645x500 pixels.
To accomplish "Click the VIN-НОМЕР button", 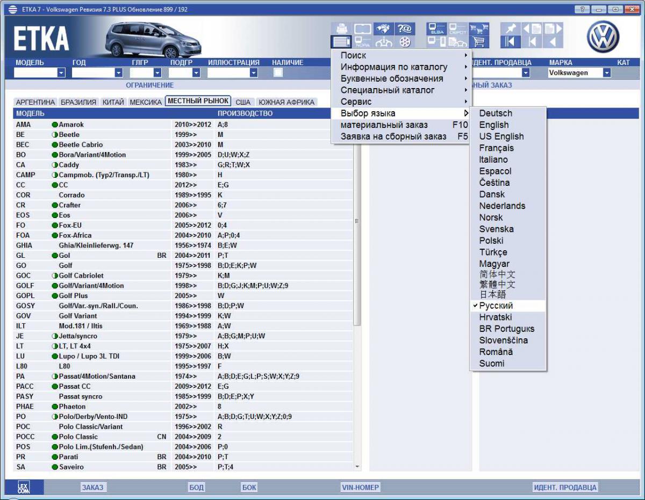I will click(360, 488).
